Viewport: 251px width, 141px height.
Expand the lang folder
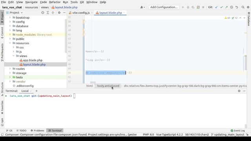[10, 30]
